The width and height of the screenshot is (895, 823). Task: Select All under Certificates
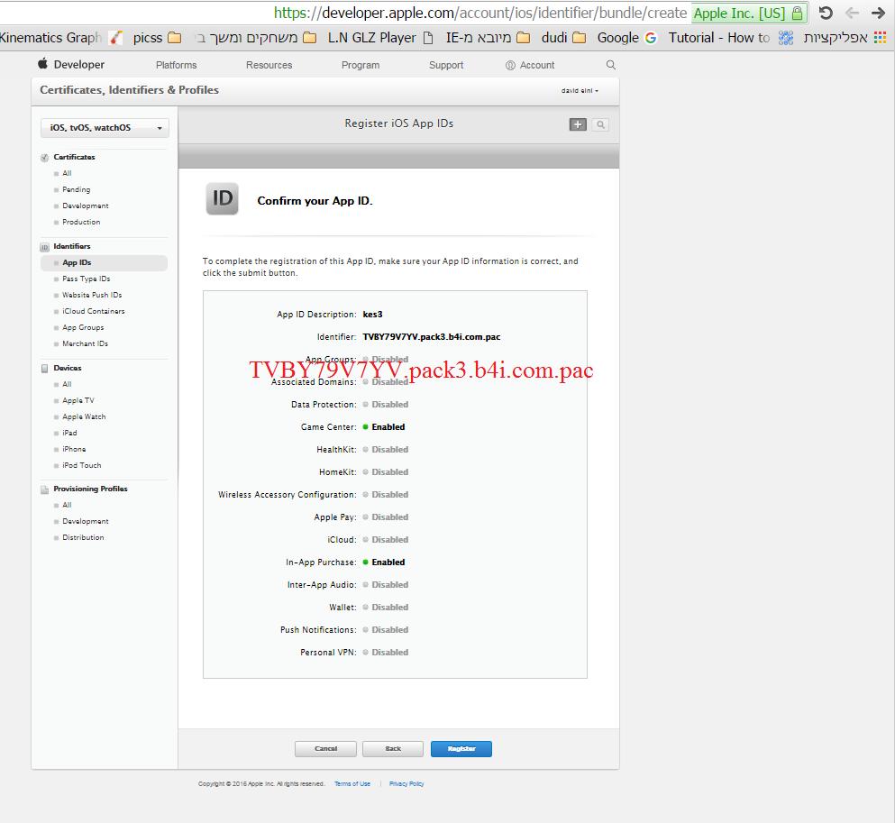[x=67, y=173]
